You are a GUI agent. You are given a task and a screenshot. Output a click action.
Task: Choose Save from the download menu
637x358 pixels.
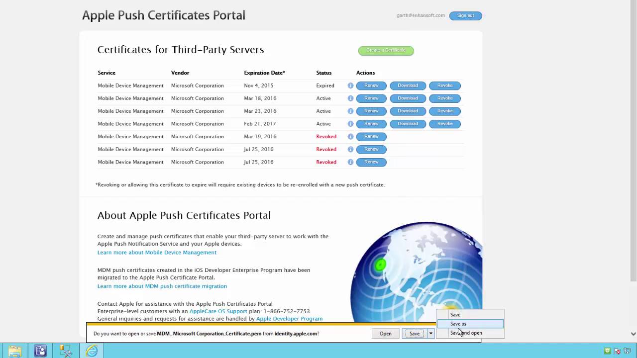(x=470, y=315)
